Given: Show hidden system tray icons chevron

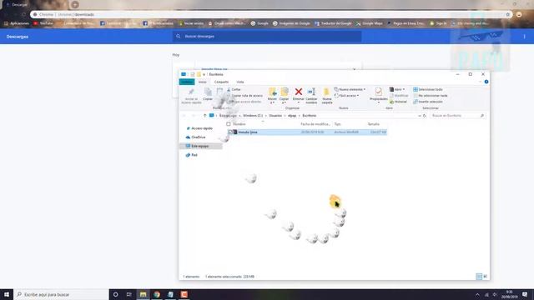Looking at the screenshot, I should click(x=477, y=294).
